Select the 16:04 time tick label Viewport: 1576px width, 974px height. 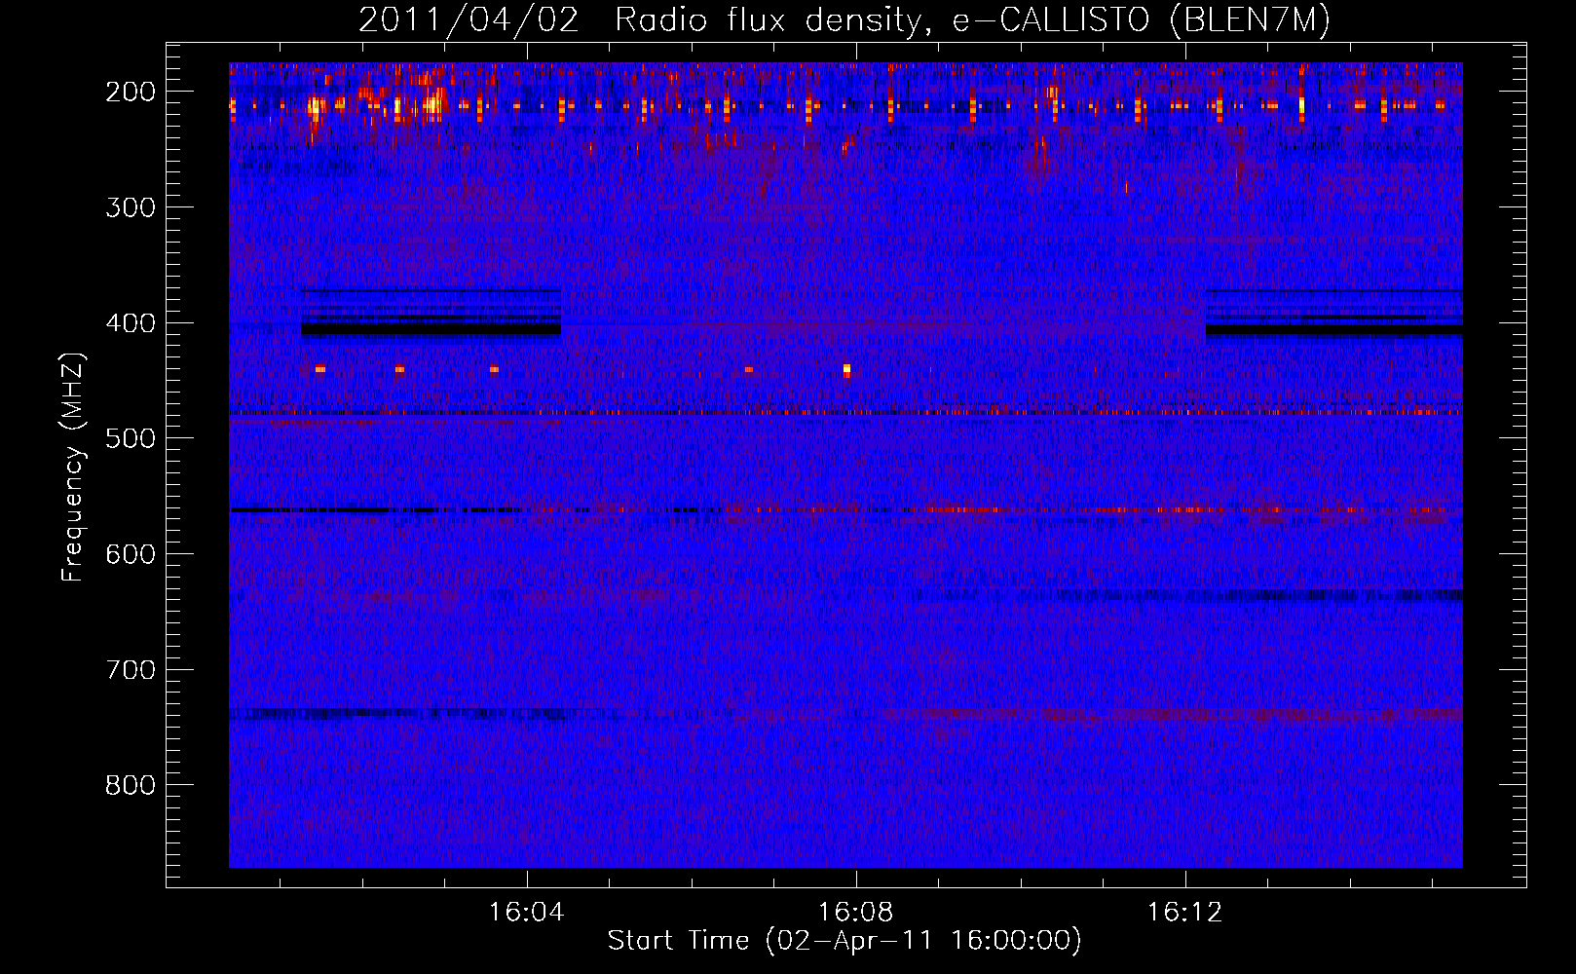tap(527, 913)
